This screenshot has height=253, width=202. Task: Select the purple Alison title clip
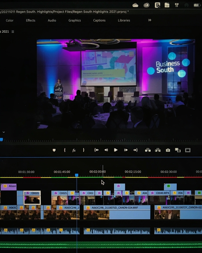[x=8, y=187]
